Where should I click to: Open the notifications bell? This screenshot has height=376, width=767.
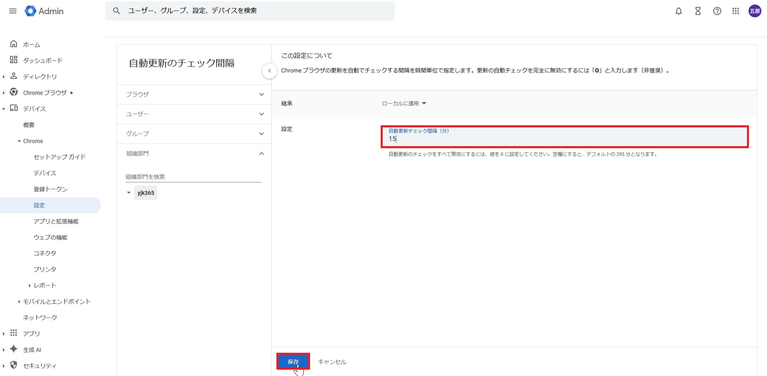[x=678, y=11]
